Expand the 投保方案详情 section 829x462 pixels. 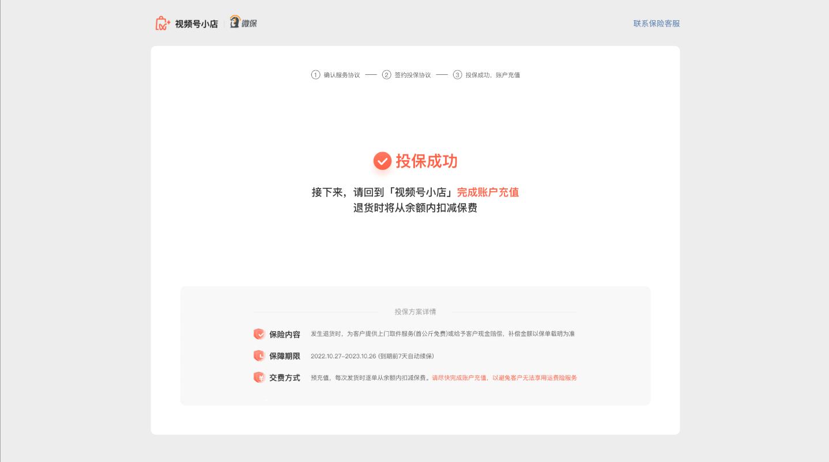(415, 312)
